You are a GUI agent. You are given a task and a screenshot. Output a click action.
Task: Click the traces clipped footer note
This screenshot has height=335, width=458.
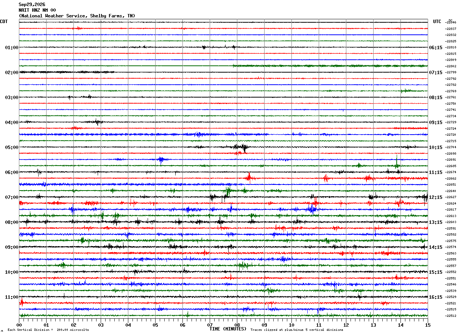[297, 330]
